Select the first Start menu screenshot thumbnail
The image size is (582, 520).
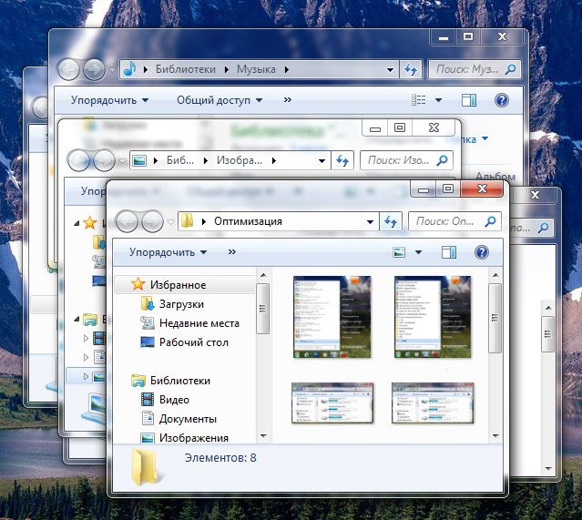pyautogui.click(x=332, y=317)
